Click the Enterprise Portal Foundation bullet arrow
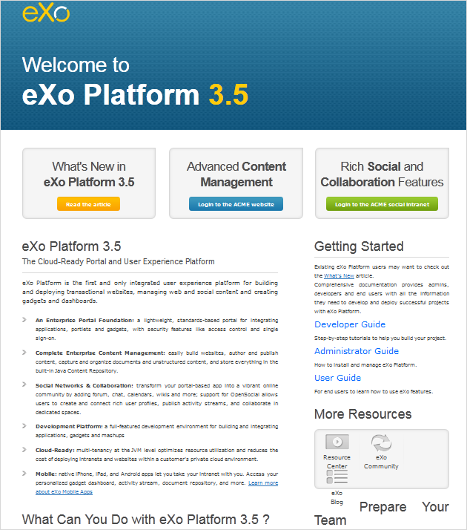The image size is (467, 530). (x=24, y=320)
